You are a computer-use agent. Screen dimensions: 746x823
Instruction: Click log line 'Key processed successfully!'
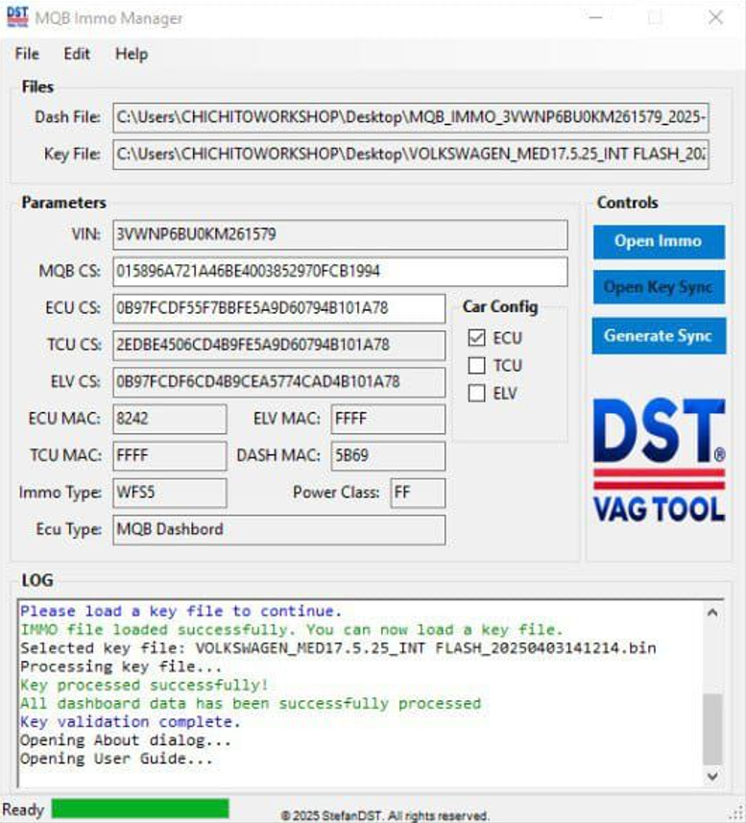(144, 685)
